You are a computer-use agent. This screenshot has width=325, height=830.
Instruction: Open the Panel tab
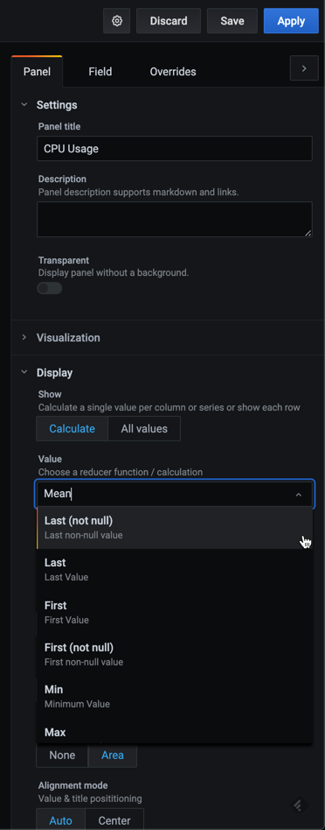pyautogui.click(x=37, y=72)
